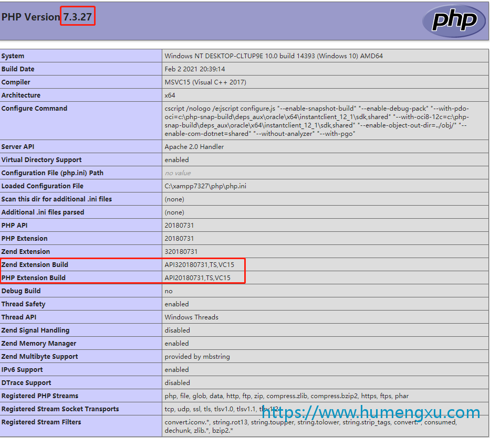Viewport: 490px width, 438px height.
Task: Select the Debug Build label
Action: click(21, 291)
